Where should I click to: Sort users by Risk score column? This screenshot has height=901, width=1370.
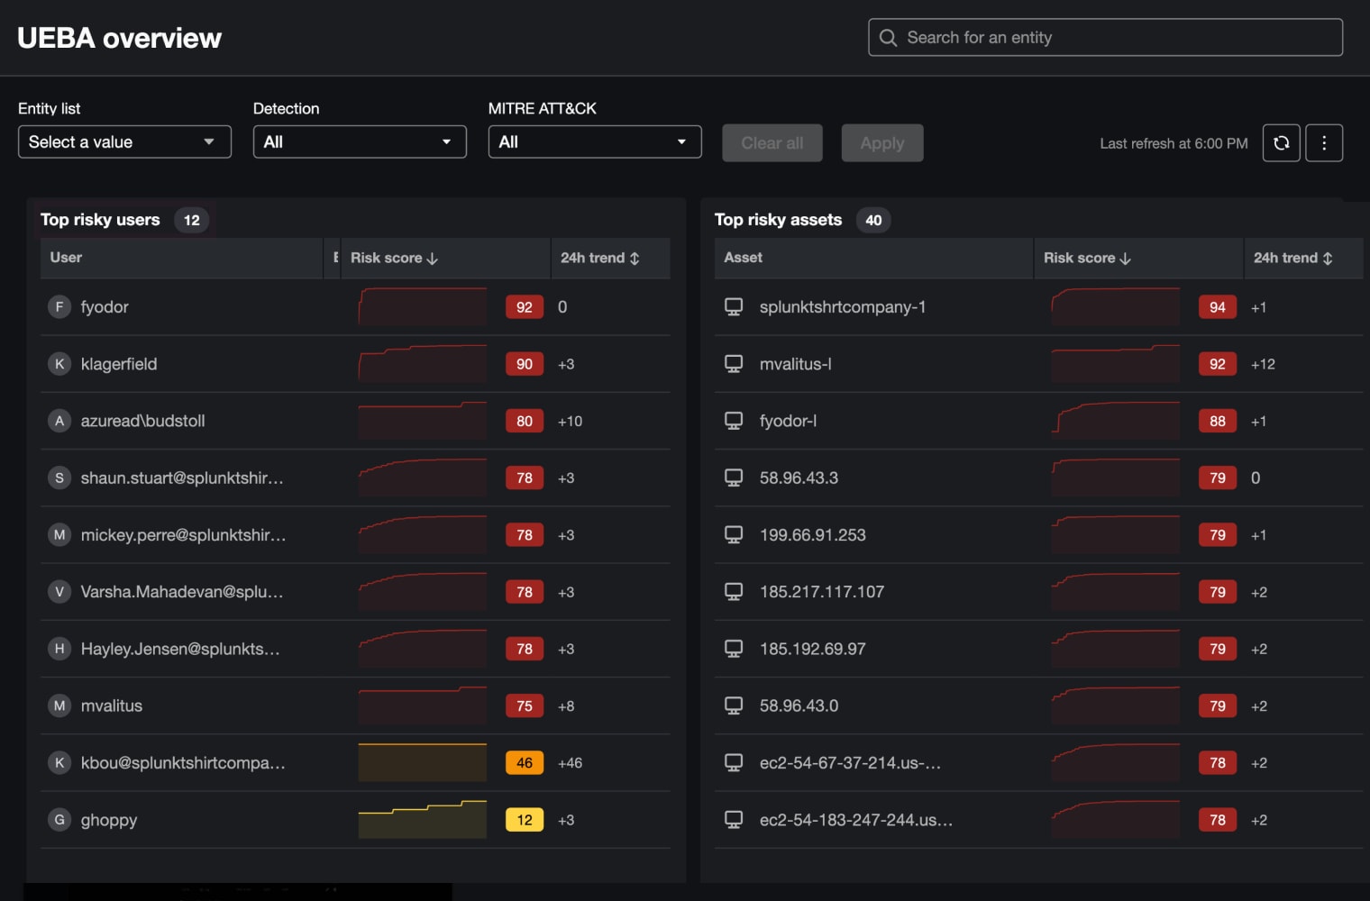(x=394, y=258)
